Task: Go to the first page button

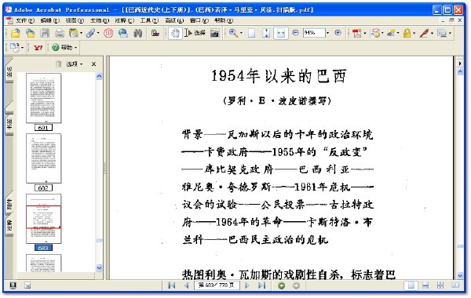Action: [x=171, y=285]
